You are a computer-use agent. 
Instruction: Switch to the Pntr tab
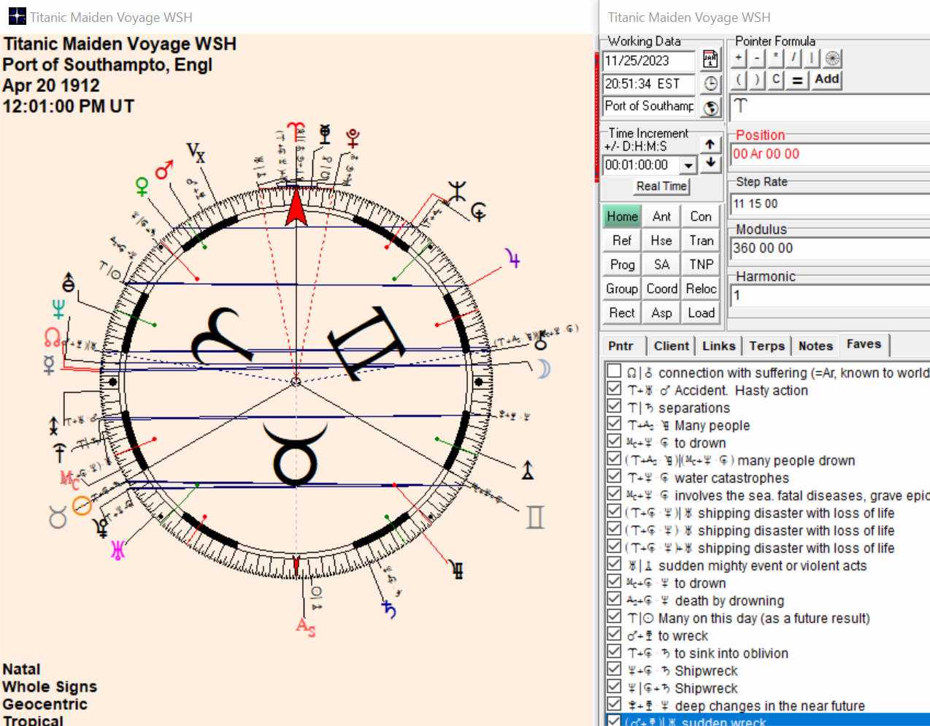621,346
